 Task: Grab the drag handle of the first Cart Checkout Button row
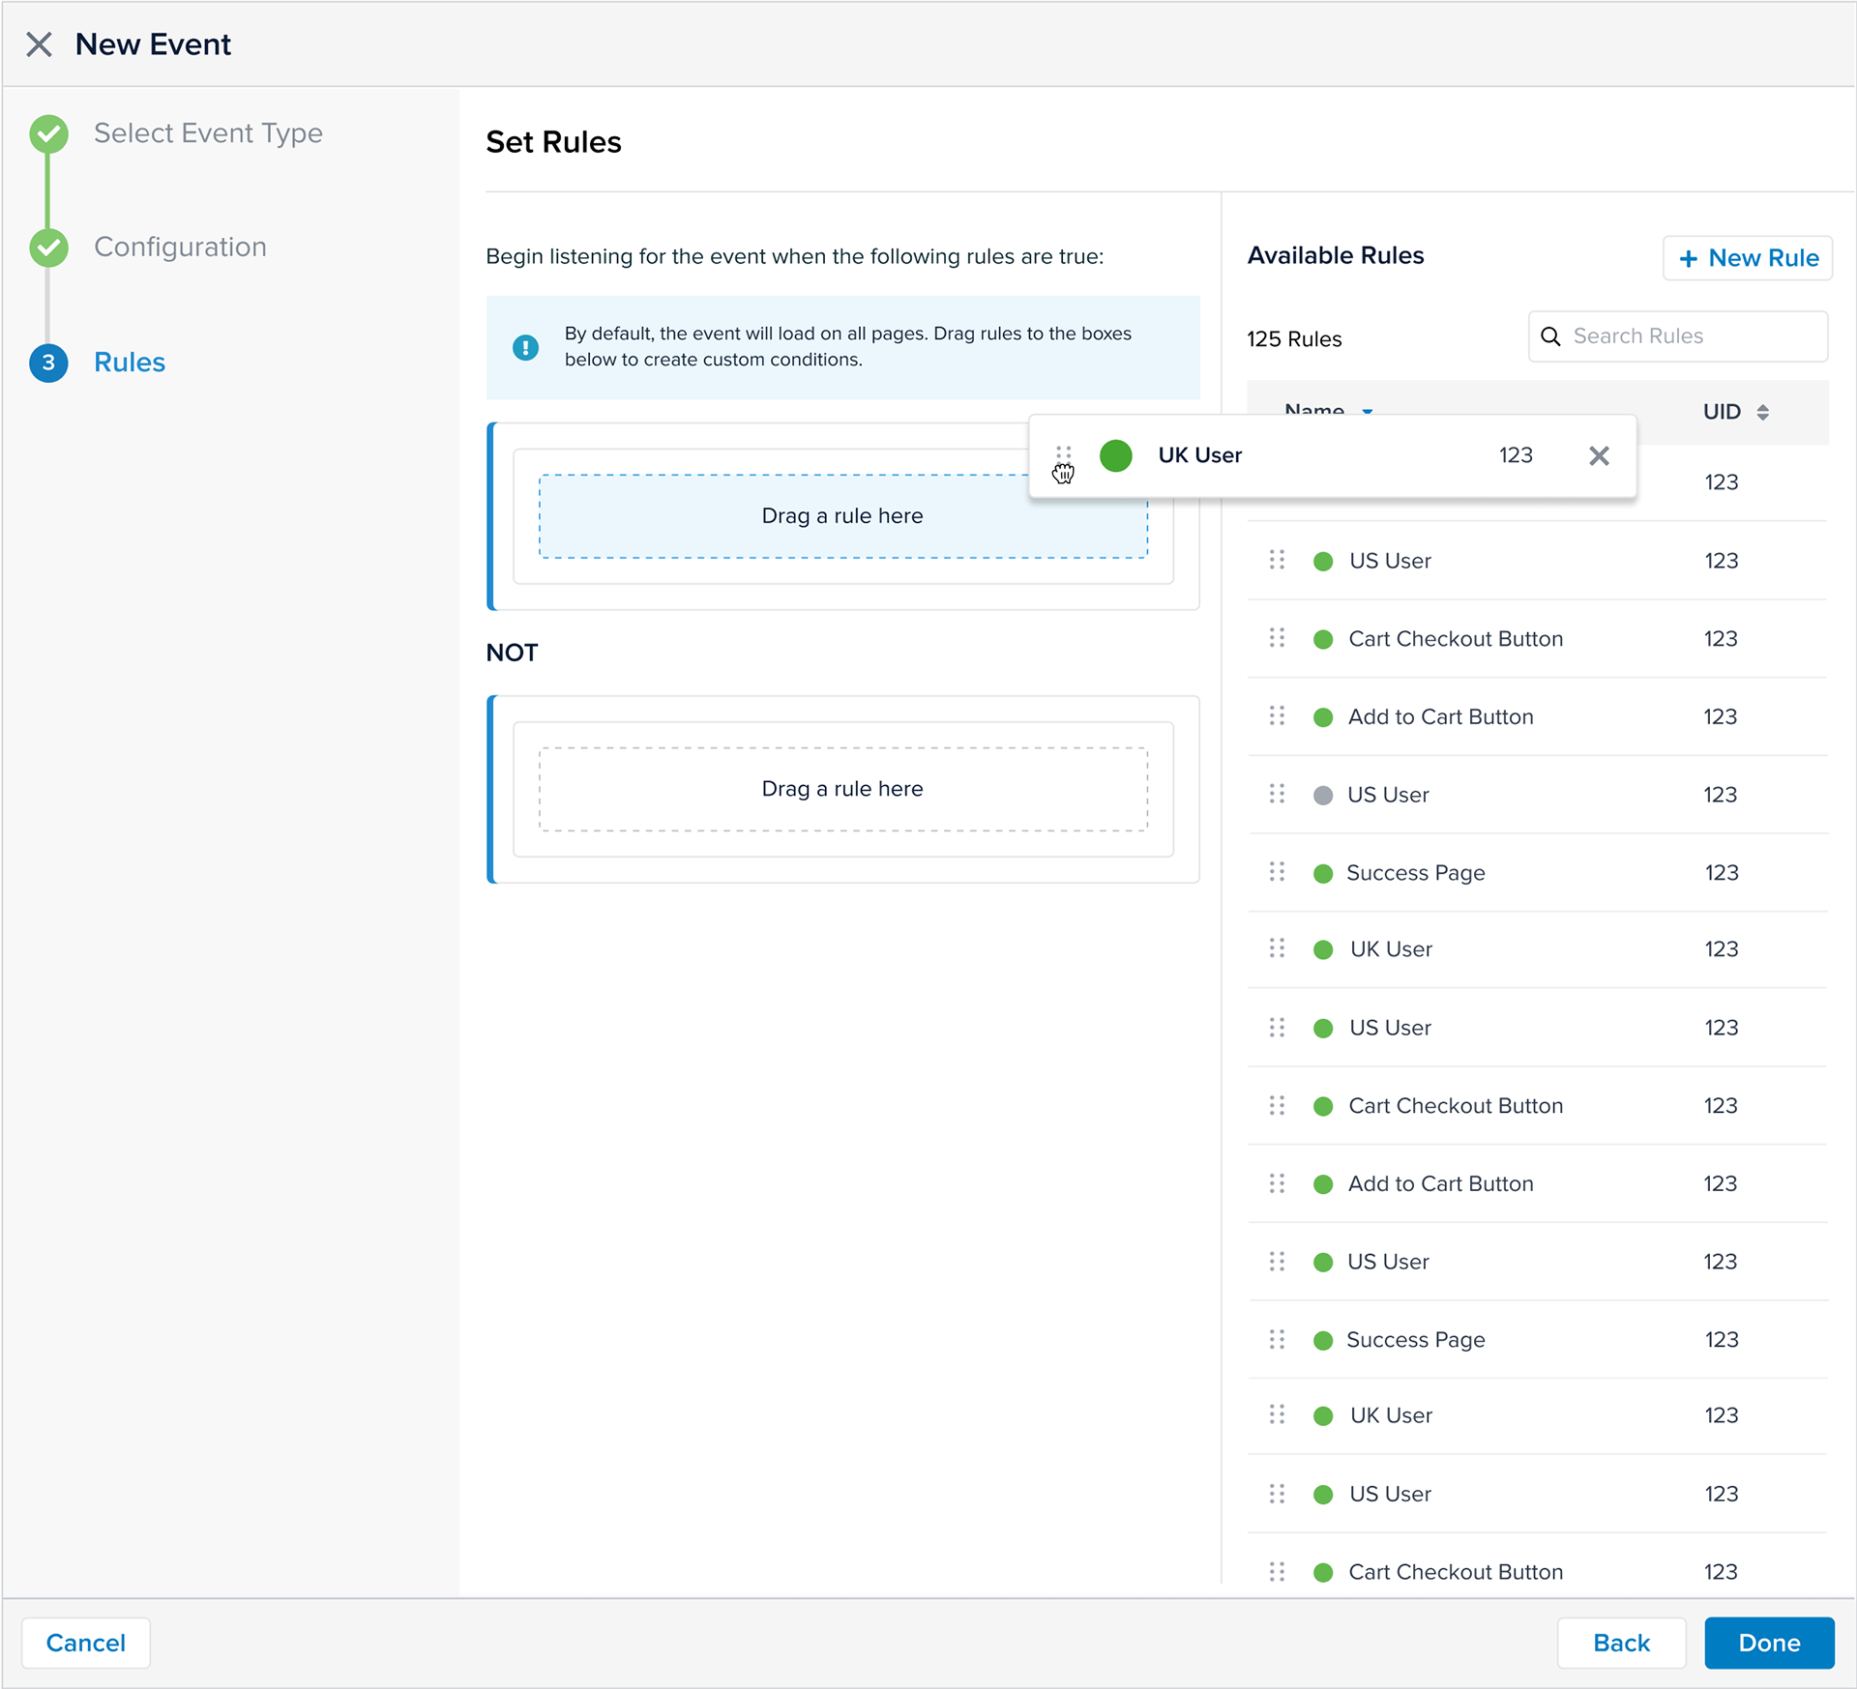tap(1277, 639)
